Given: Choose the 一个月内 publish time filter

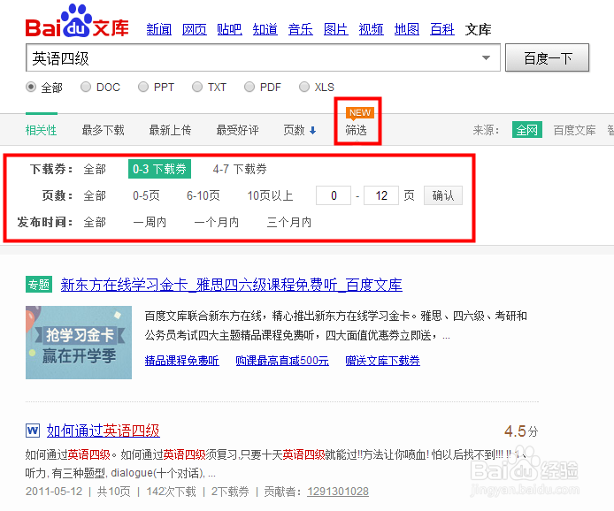Looking at the screenshot, I should [x=216, y=222].
